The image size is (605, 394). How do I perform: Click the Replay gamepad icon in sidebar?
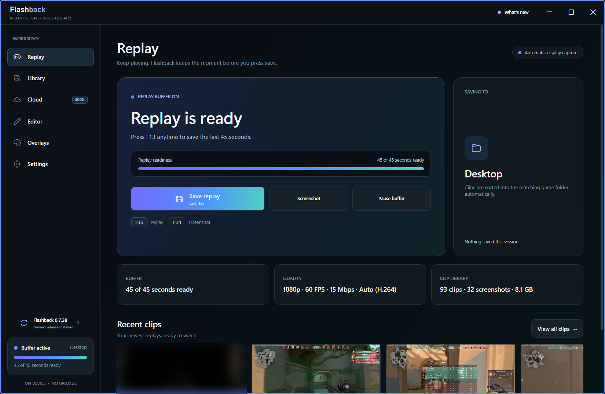[17, 57]
